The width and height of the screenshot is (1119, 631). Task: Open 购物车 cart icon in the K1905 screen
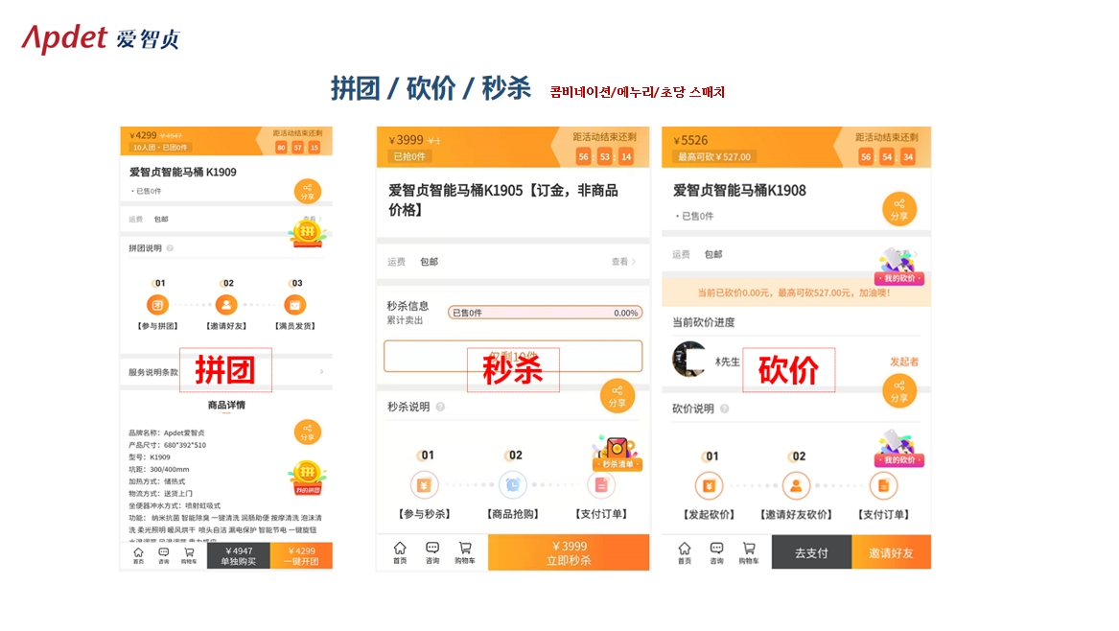click(x=465, y=552)
